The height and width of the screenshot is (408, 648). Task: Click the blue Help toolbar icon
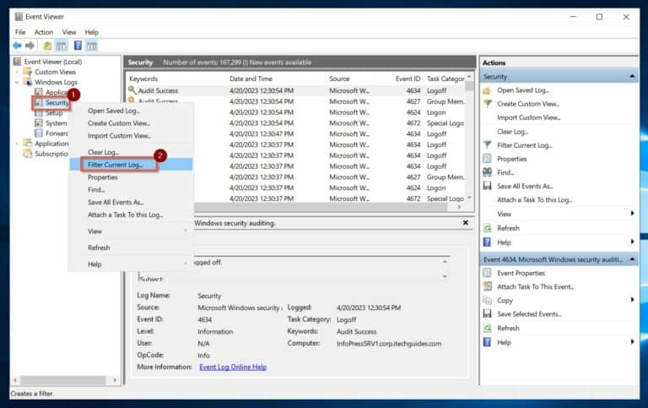tap(78, 46)
